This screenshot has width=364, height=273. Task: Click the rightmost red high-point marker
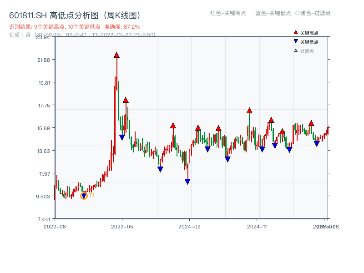(312, 122)
